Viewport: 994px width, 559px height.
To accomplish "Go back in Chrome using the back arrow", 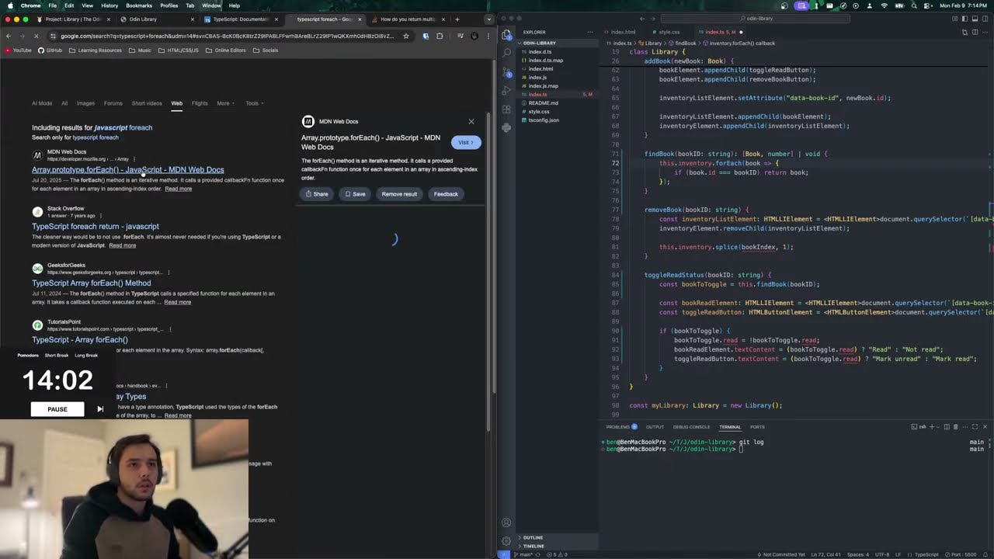I will coord(9,36).
